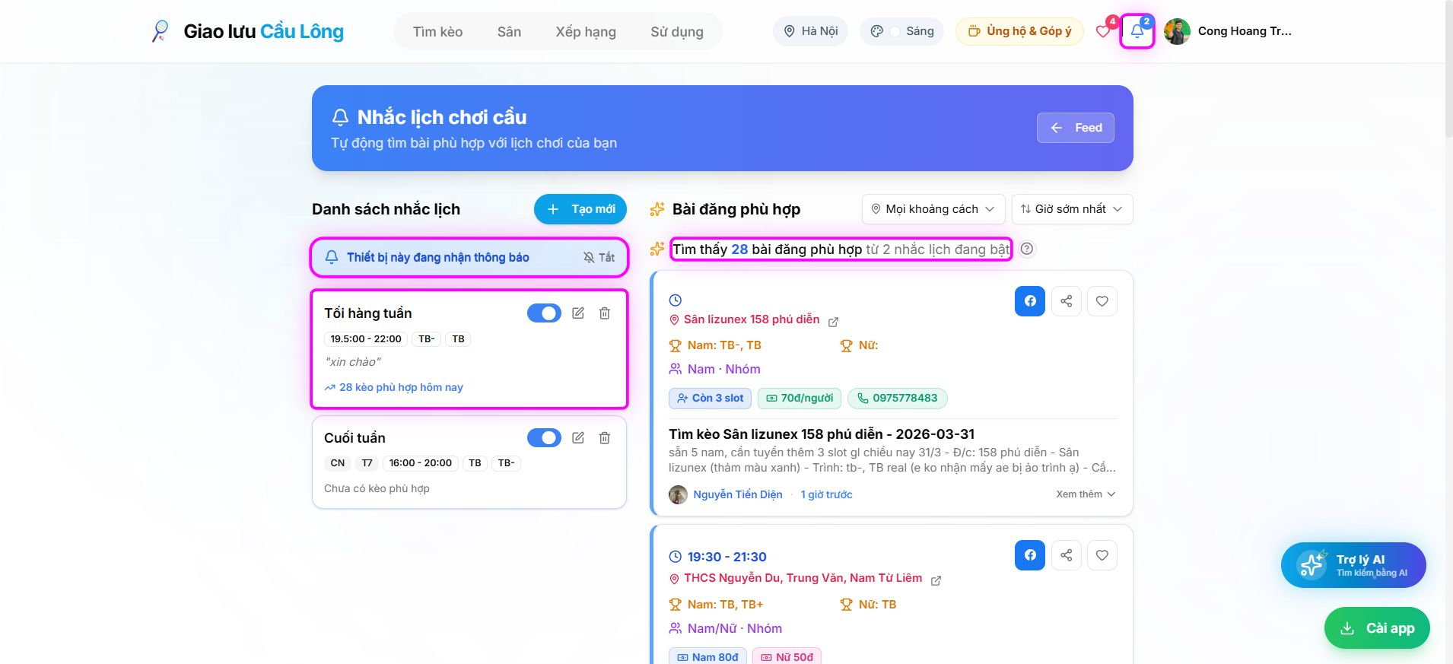
Task: Open the Cong Hoang user profile menu
Action: click(x=1228, y=31)
